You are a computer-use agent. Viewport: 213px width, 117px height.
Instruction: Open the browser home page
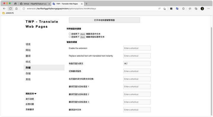(x=17, y=9)
